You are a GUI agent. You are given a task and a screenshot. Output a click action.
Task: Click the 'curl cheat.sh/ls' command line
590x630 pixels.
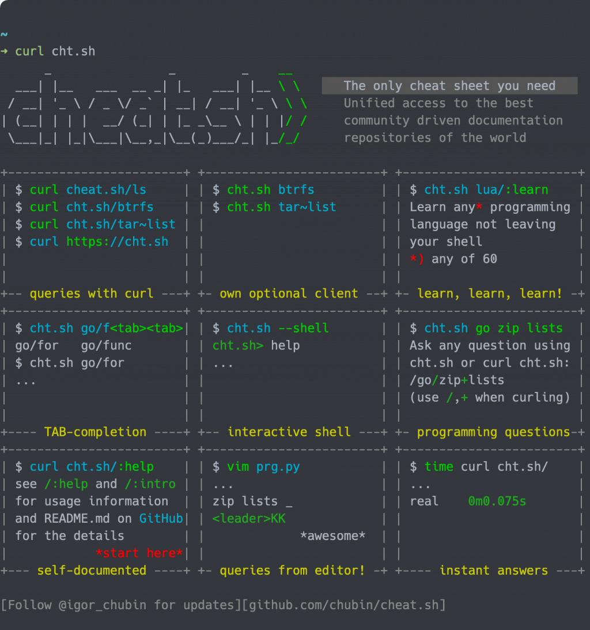[x=88, y=189]
